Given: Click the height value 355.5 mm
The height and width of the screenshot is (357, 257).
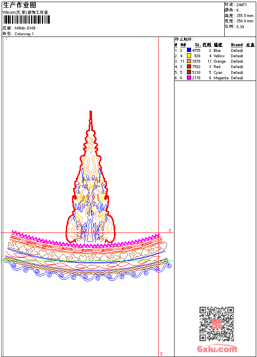Looking at the screenshot, I should (x=245, y=15).
